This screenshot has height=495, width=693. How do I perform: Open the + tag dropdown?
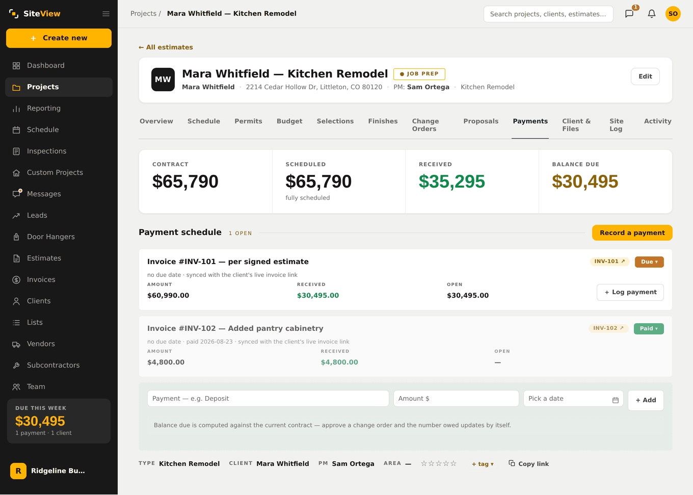[483, 464]
